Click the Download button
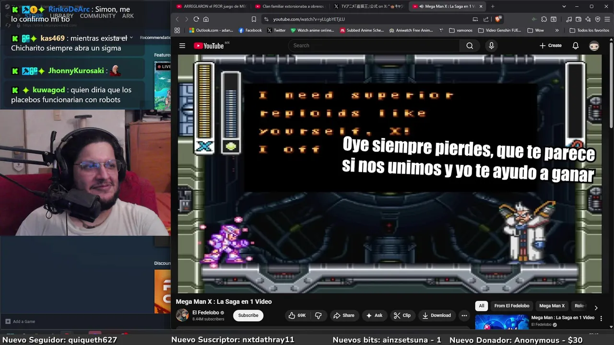This screenshot has height=345, width=614. pyautogui.click(x=437, y=315)
